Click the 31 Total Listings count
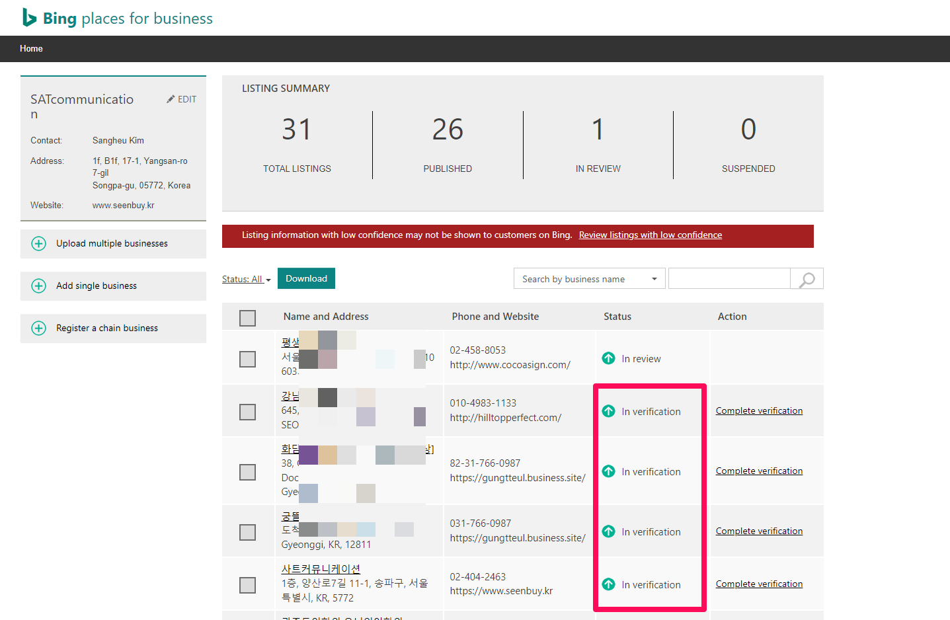The width and height of the screenshot is (950, 620). [297, 130]
